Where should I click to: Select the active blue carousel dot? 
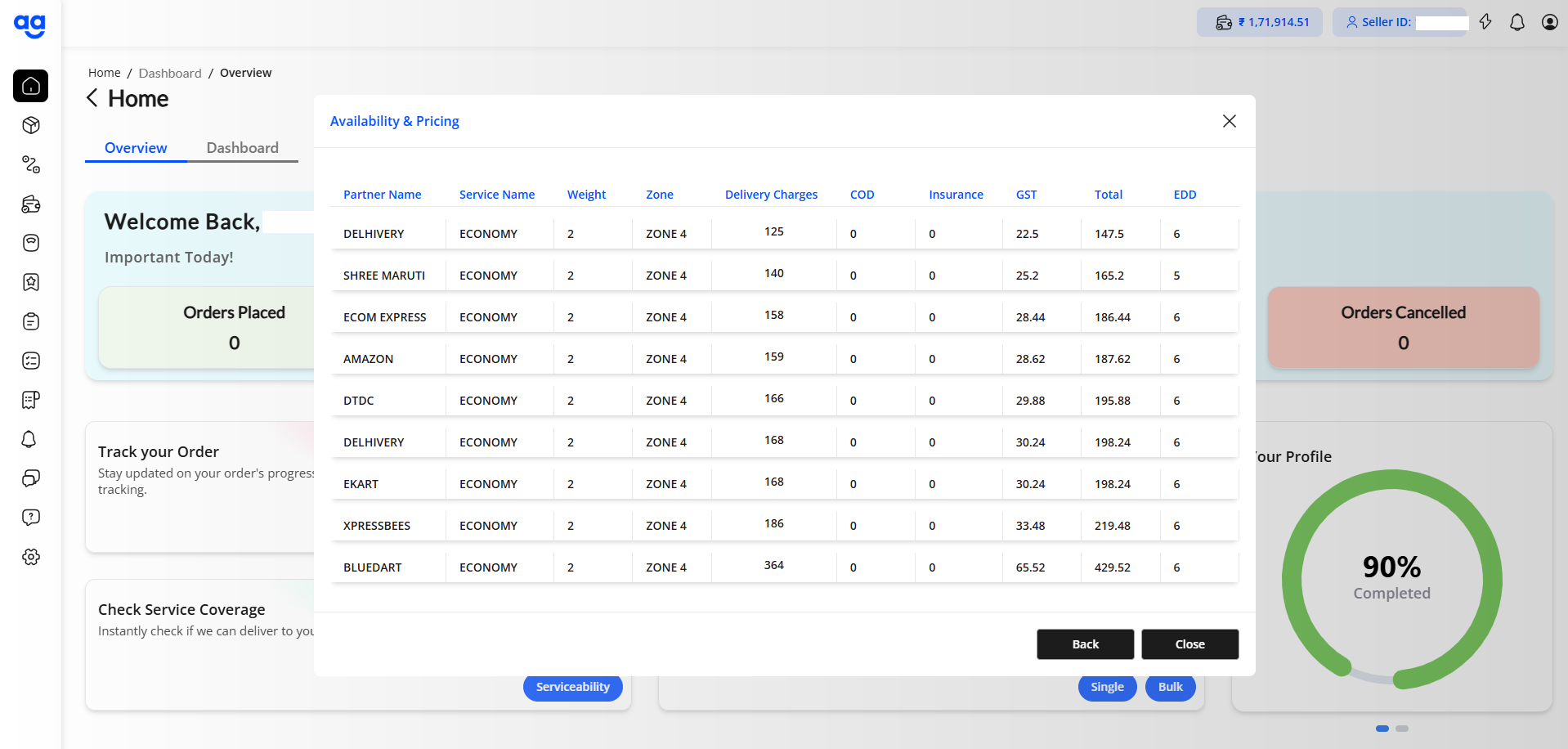point(1382,729)
